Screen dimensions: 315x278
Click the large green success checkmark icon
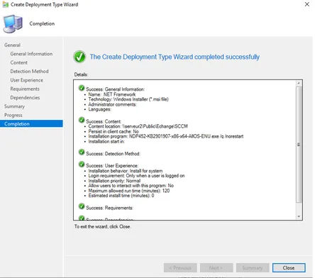79,57
